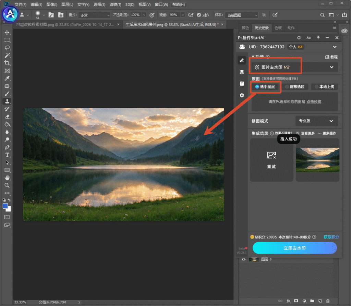
Task: Open StartAI plugin settings gear
Action: (242, 95)
